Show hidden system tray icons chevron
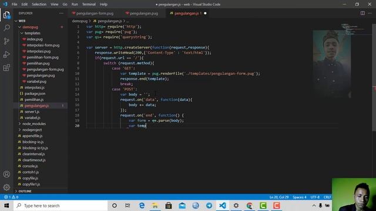The width and height of the screenshot is (376, 211). (x=314, y=206)
